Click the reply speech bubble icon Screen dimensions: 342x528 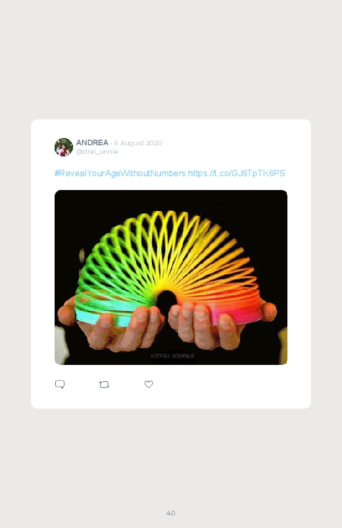click(60, 384)
